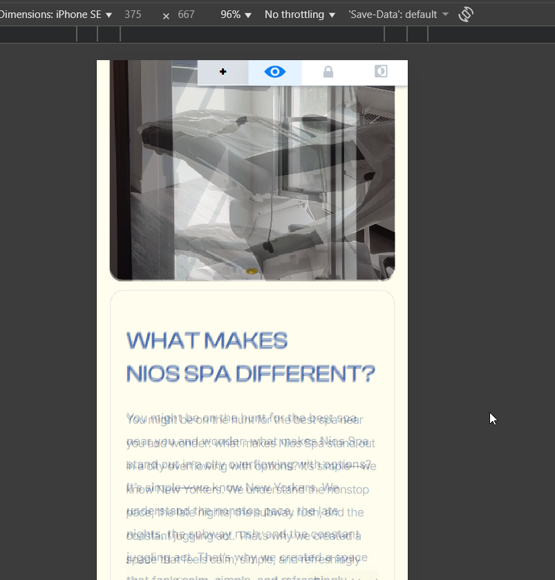This screenshot has height=580, width=555.
Task: Edit the viewport width field showing 375
Action: point(133,15)
